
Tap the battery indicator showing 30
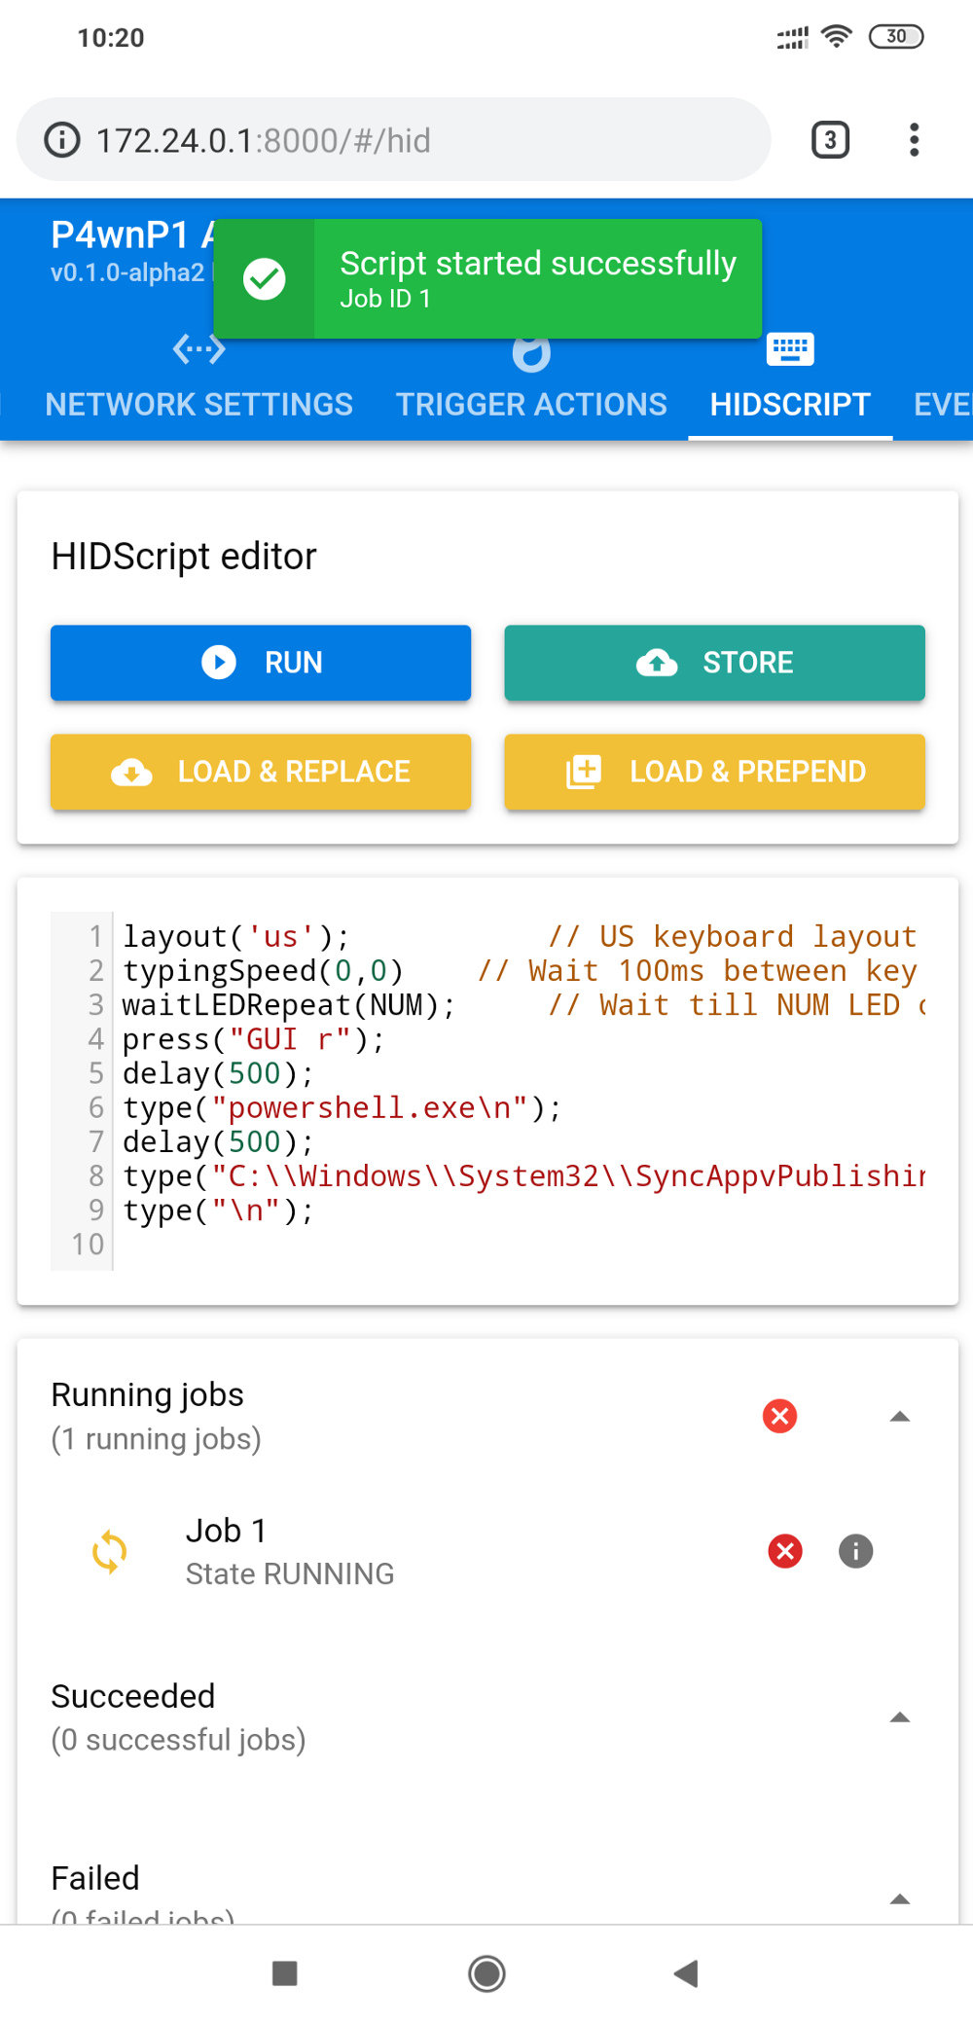896,37
